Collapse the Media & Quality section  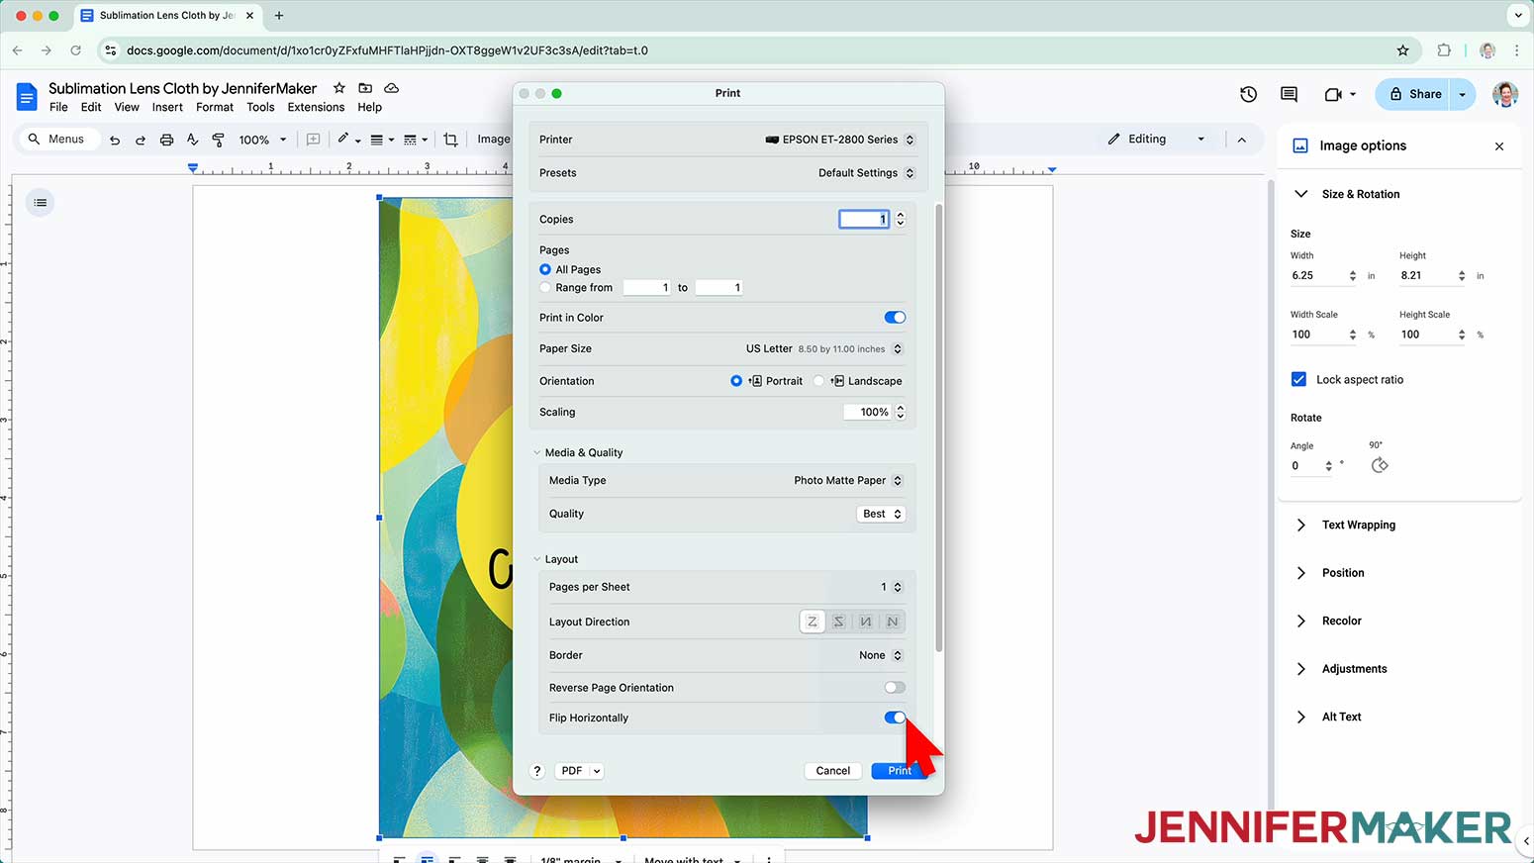(x=537, y=452)
